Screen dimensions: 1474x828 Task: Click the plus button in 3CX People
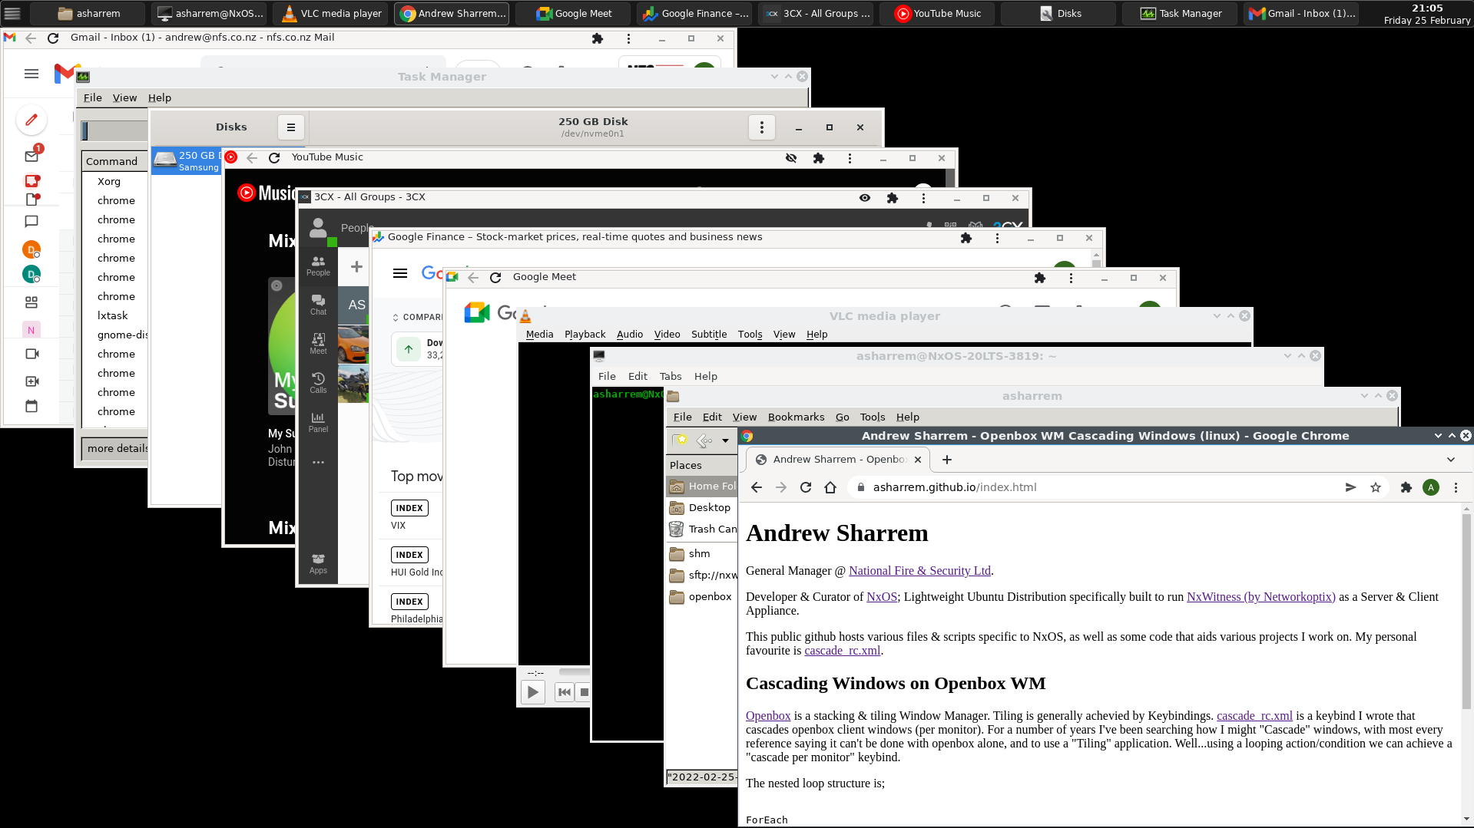pos(356,267)
